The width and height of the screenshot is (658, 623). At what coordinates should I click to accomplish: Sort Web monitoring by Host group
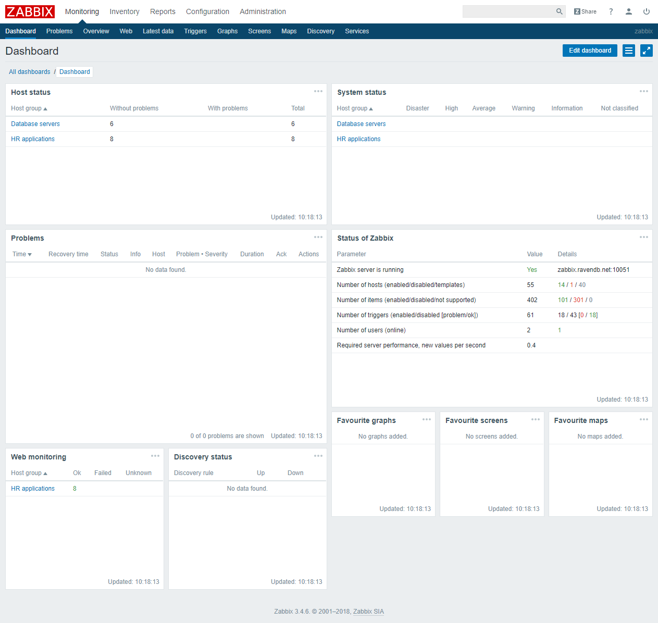click(29, 473)
